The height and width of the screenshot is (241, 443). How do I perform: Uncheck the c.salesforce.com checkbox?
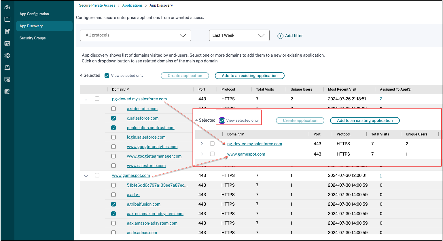tap(113, 118)
